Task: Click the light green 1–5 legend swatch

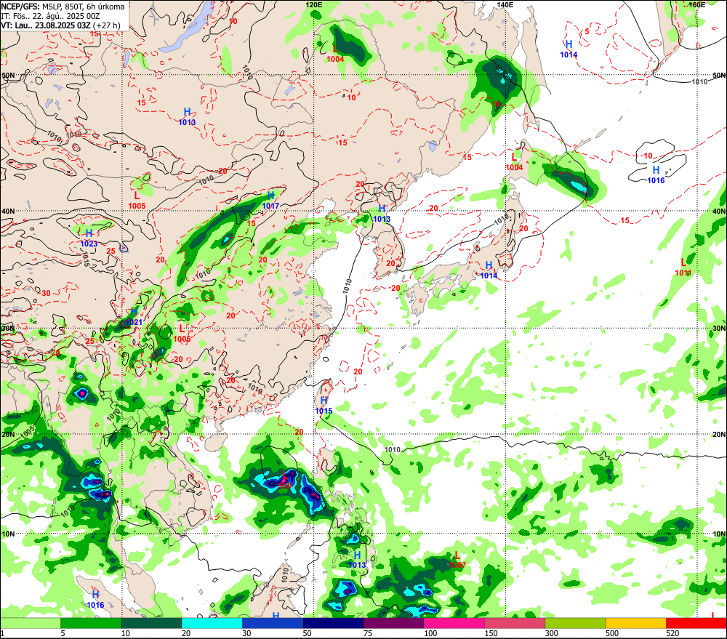Action: (x=30, y=623)
